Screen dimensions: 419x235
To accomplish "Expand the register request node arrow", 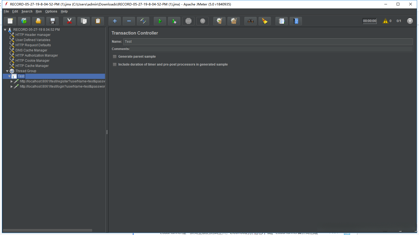I will [12, 81].
